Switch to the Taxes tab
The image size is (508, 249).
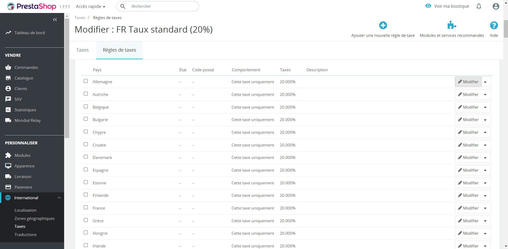pos(82,50)
